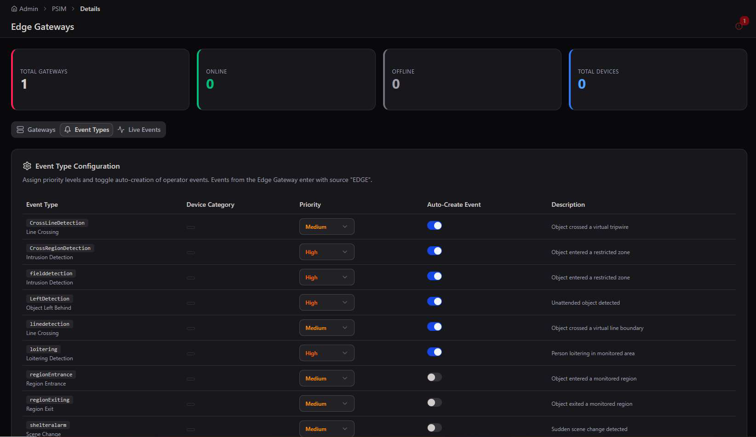Click the Region Exit label

pos(40,409)
